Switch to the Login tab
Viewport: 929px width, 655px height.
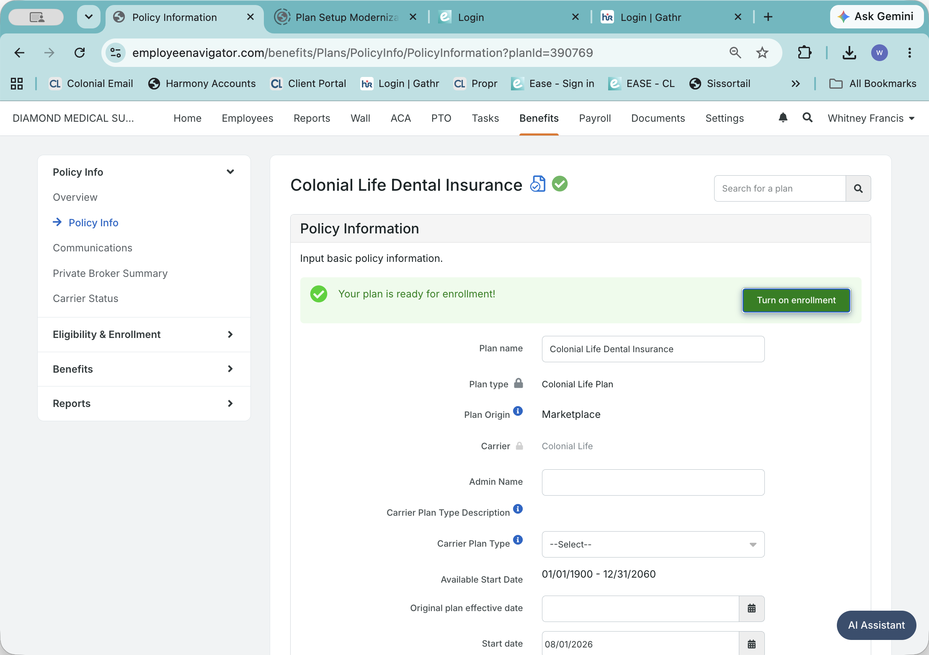tap(508, 17)
